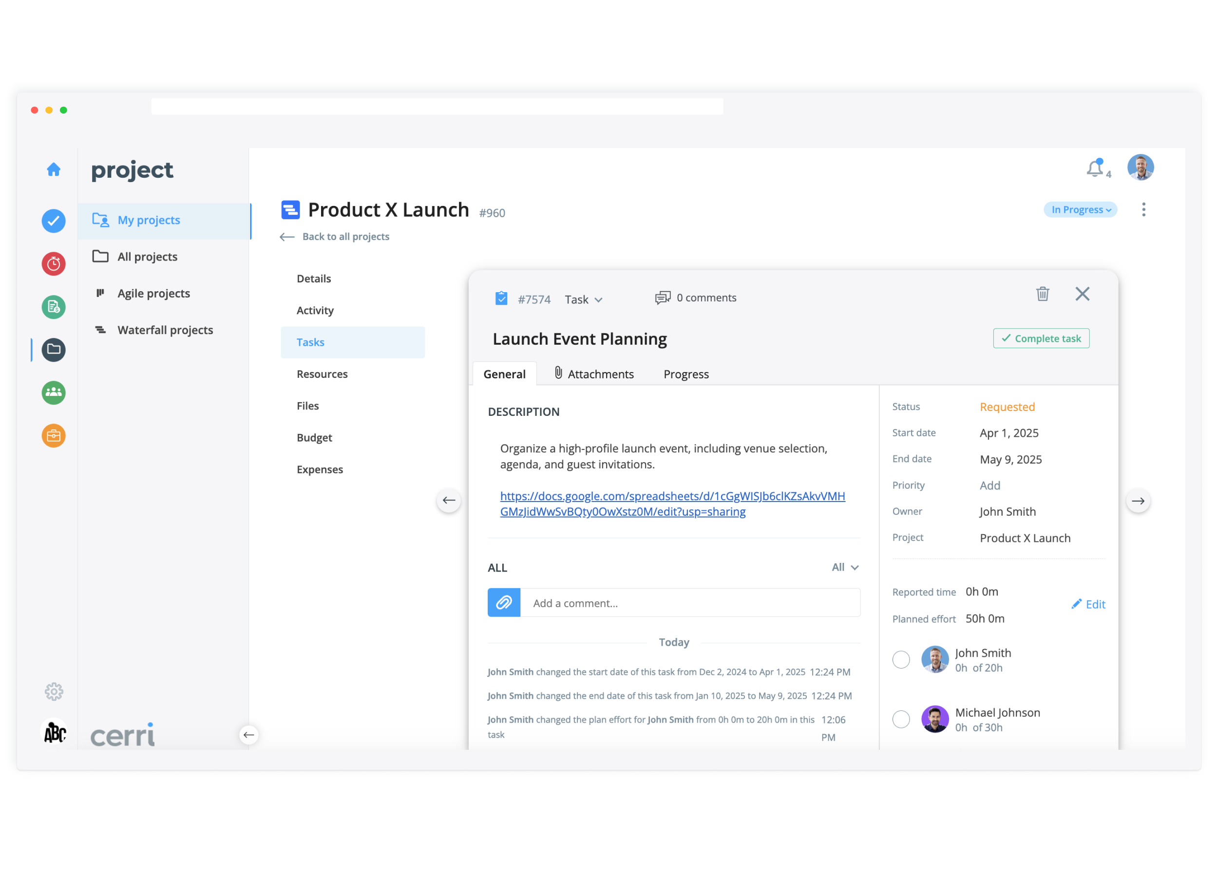Open the Task type dropdown
Image resolution: width=1218 pixels, height=893 pixels.
(584, 299)
